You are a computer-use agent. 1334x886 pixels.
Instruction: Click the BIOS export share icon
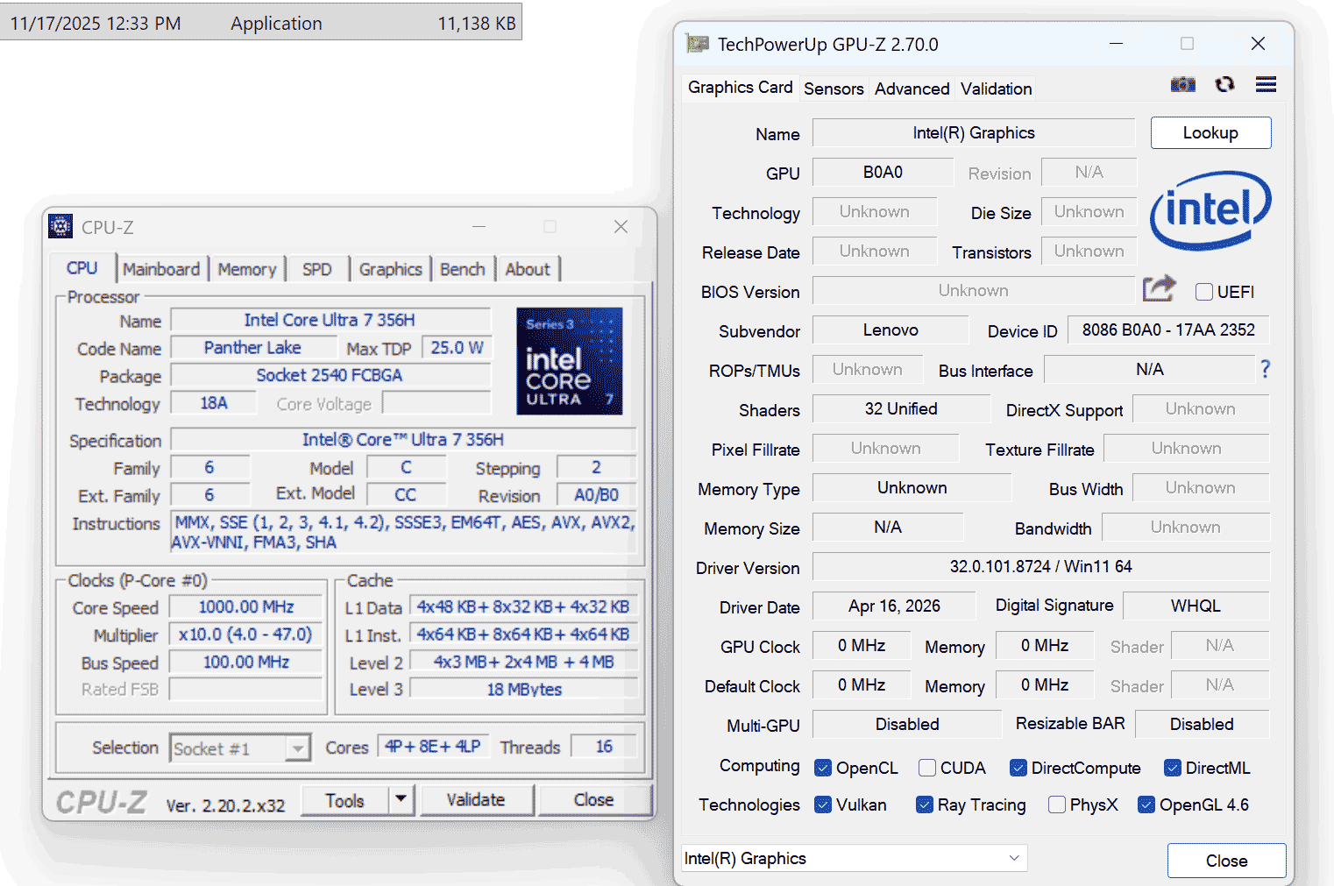click(x=1159, y=288)
